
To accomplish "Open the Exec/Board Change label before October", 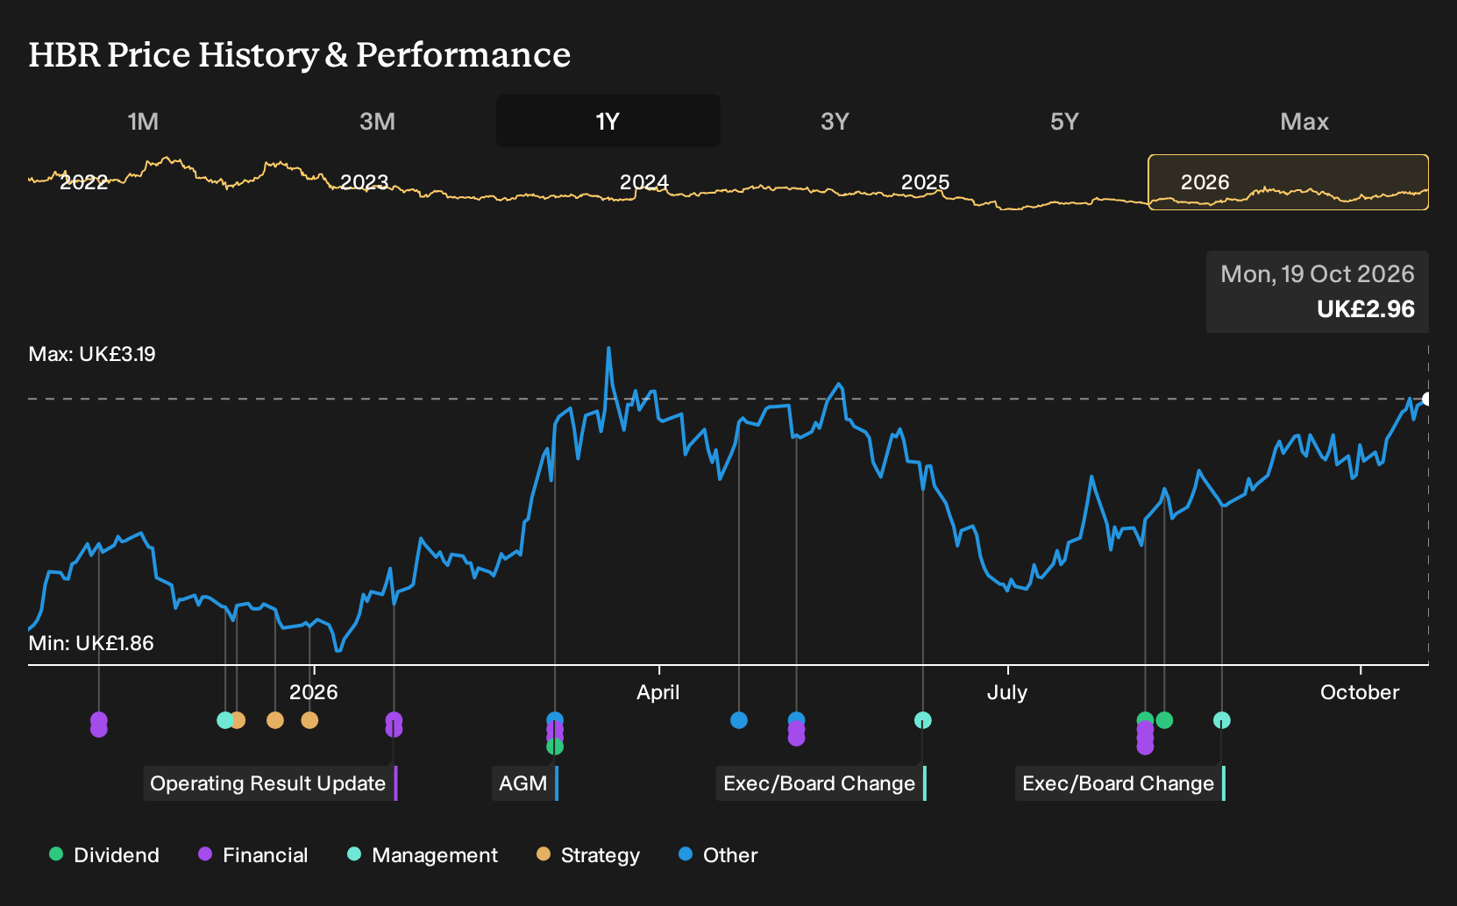I will click(1120, 783).
